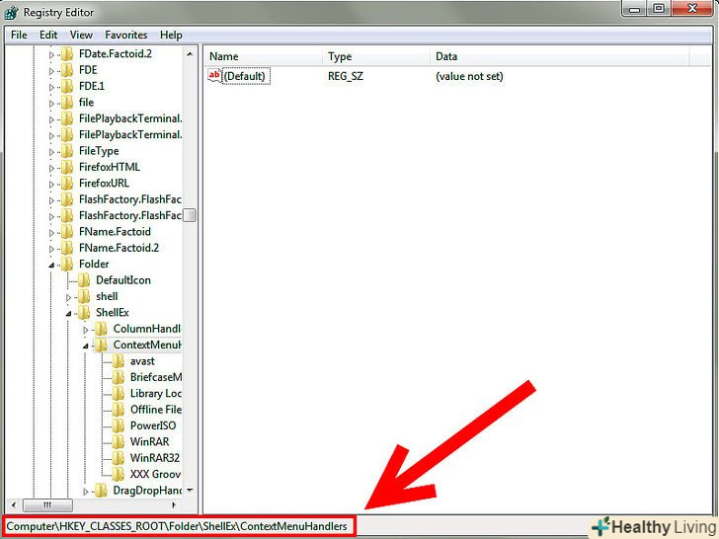Screen dimensions: 719x539
Task: Expand the FirefoxHTML key
Action: click(51, 168)
